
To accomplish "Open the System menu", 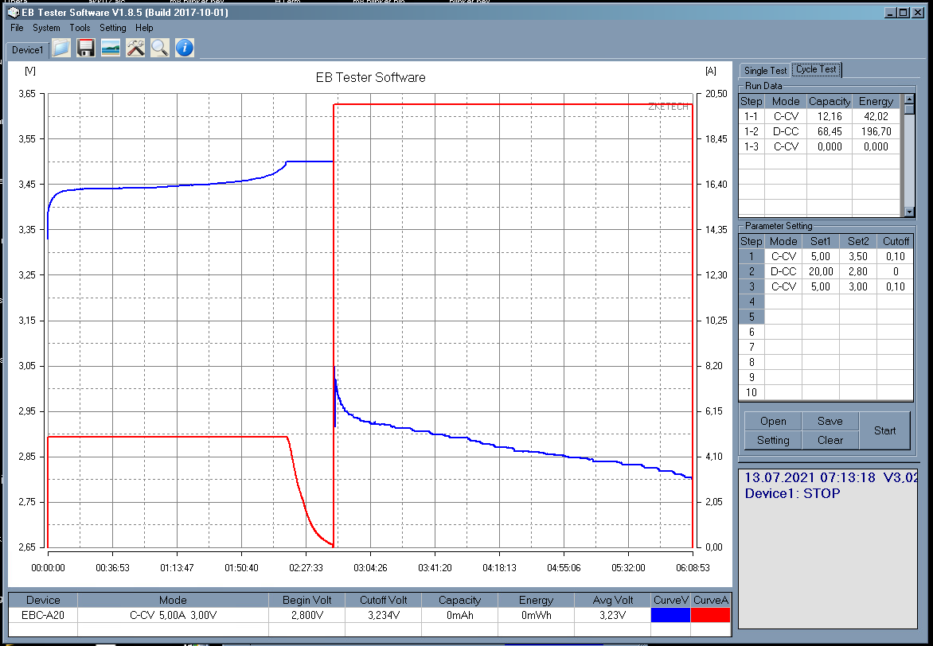I will [46, 28].
